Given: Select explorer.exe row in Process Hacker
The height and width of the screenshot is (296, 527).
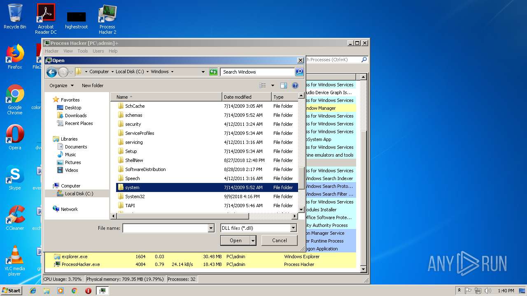Looking at the screenshot, I should 201,257.
